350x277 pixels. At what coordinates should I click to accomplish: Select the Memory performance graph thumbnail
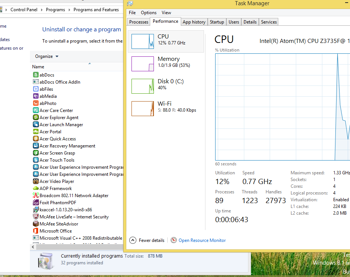click(x=143, y=64)
